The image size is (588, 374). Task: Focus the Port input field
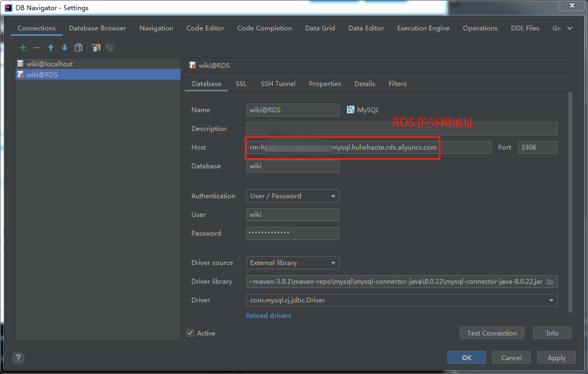537,147
